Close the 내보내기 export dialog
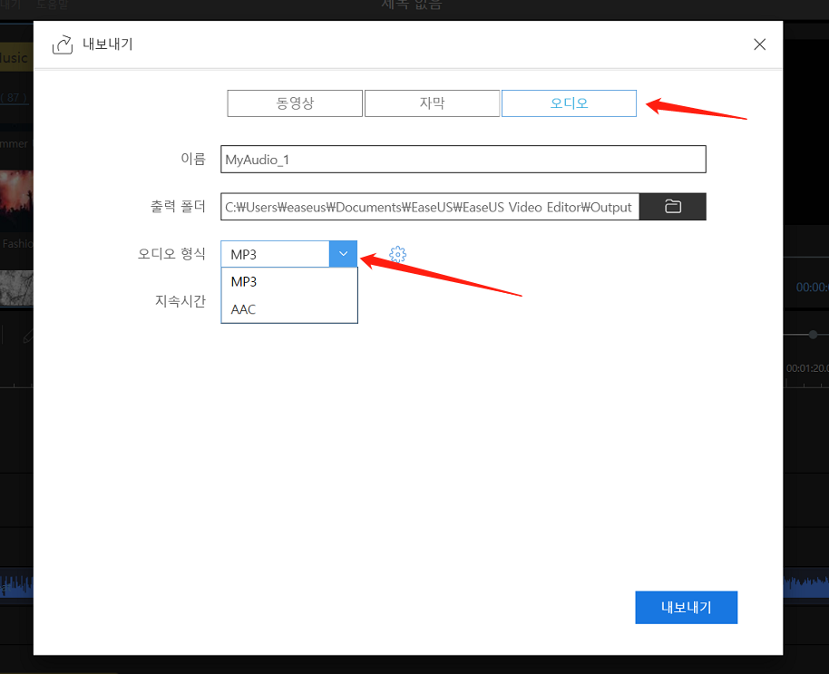 coord(759,44)
